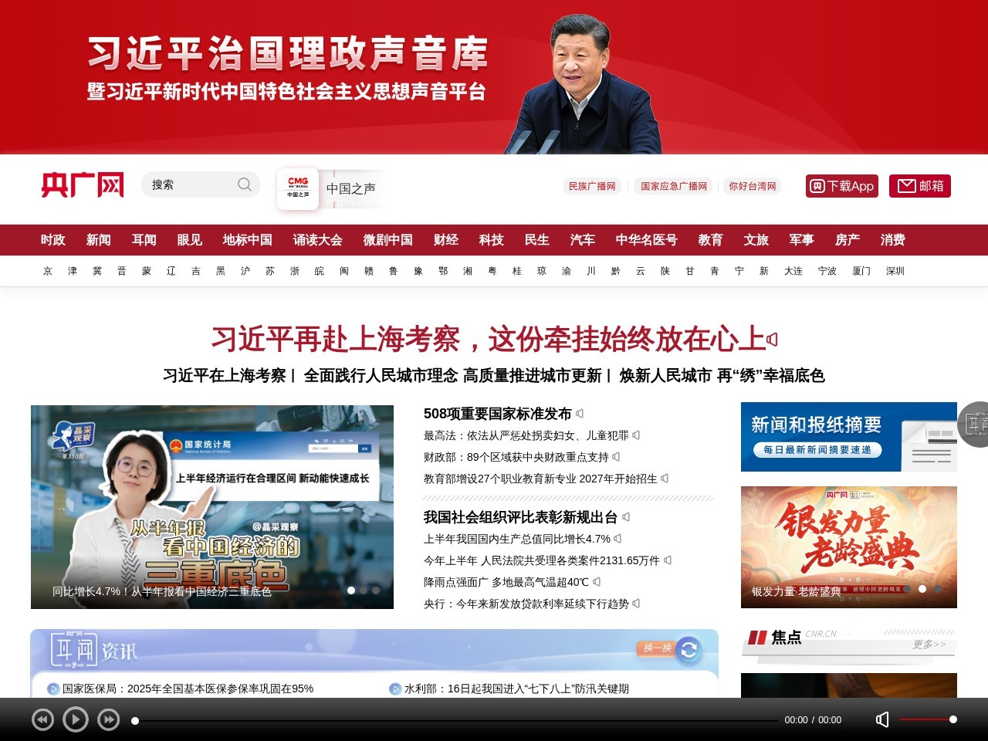Click subheadline 焕新人民城市 再"绣"幸福底色
The height and width of the screenshot is (741, 988).
pos(722,376)
